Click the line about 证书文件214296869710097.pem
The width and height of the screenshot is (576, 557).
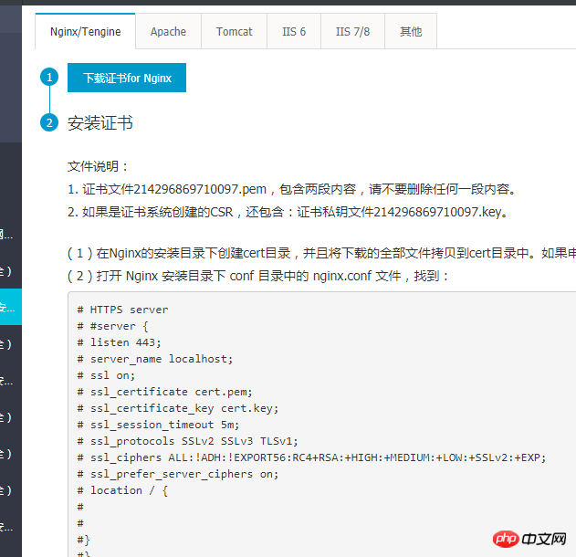click(292, 189)
